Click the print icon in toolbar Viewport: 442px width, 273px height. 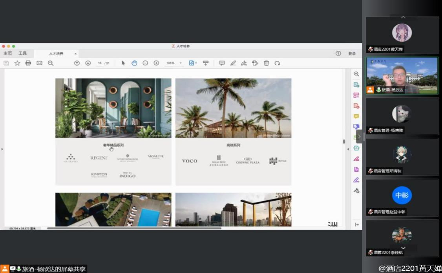pyautogui.click(x=28, y=63)
